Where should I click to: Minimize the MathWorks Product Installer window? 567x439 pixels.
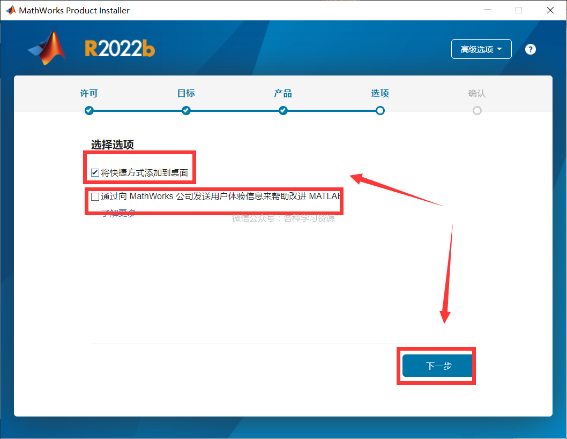coord(488,10)
